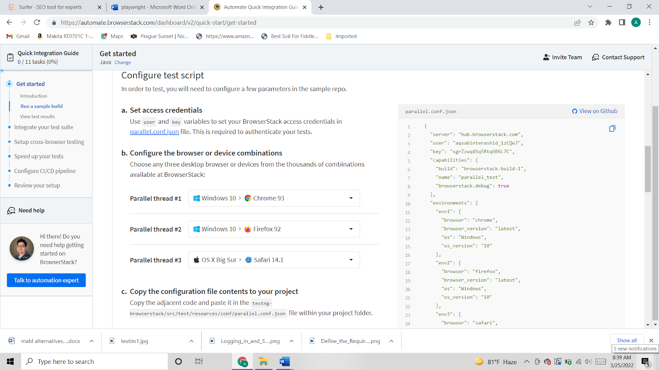Open View test results step

[x=37, y=116]
